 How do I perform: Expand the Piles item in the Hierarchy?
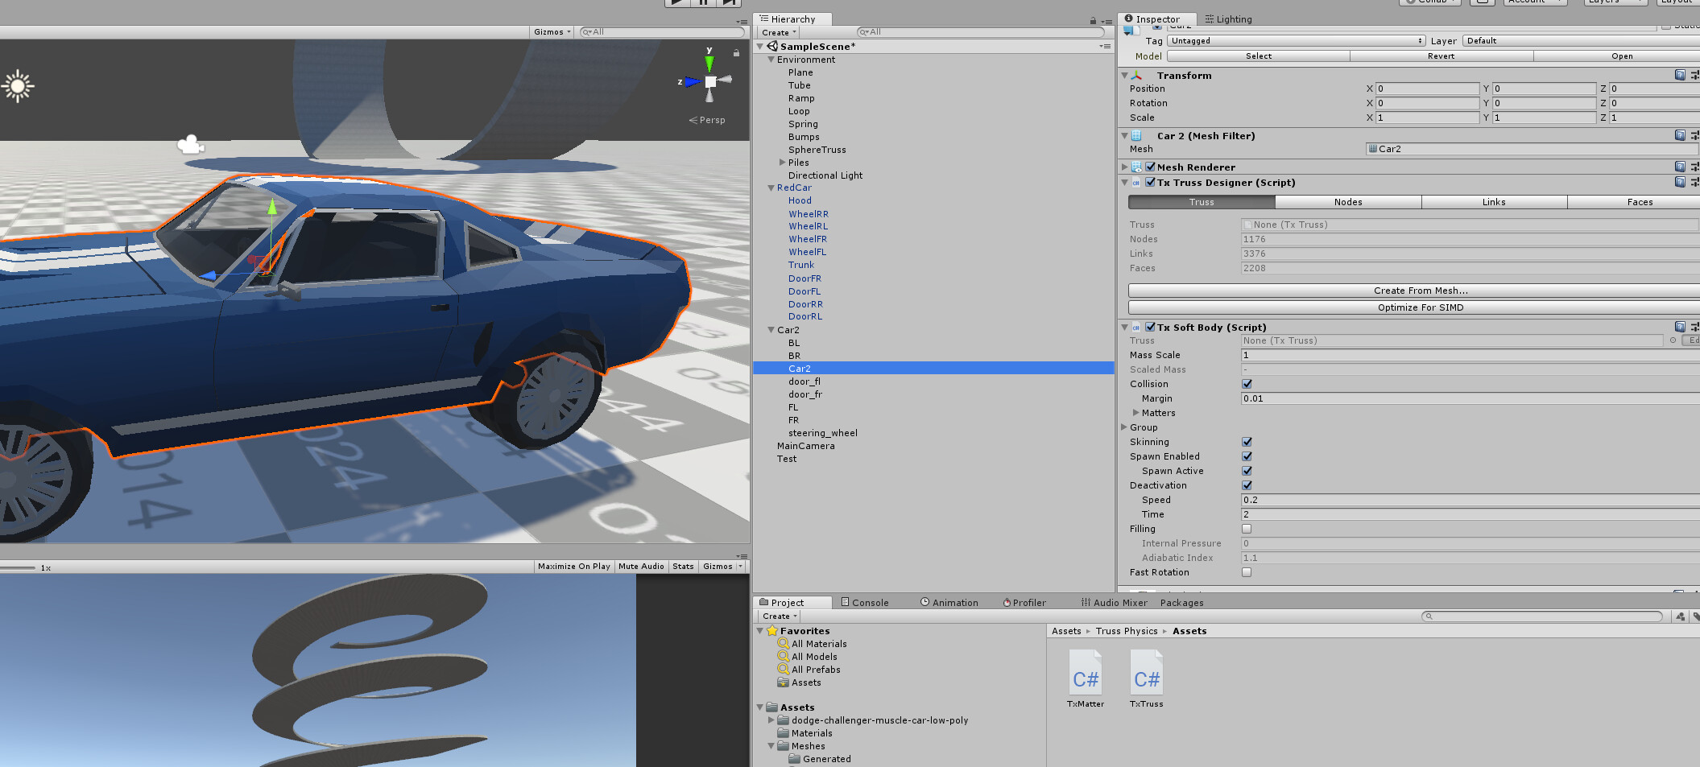782,162
